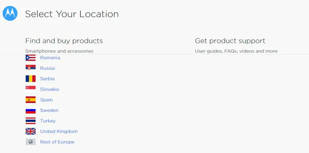Click the flag icon beside Sweden
Image resolution: width=309 pixels, height=153 pixels.
pyautogui.click(x=31, y=110)
